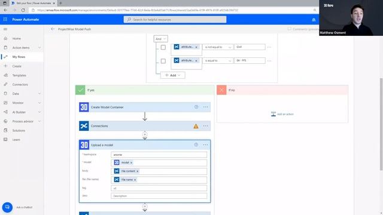Viewport: 383px width, 215px height.
Task: Reload the browser page
Action: (x=23, y=10)
